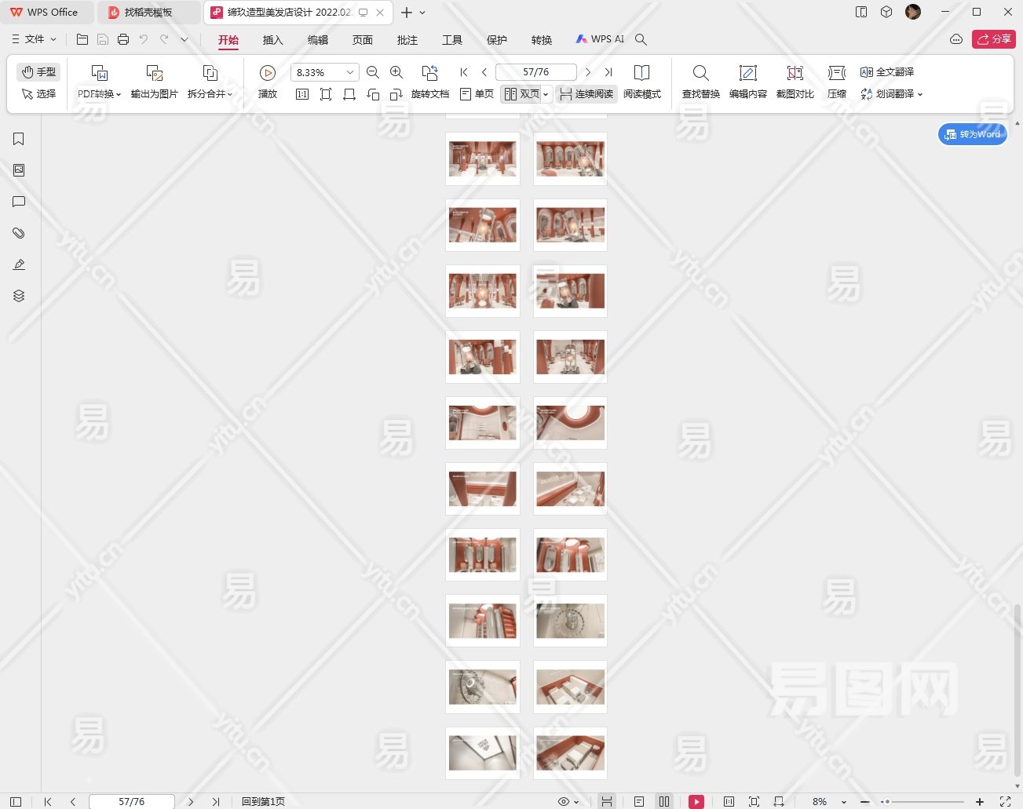This screenshot has height=809, width=1023.
Task: Open the bookmark panel in sidebar
Action: click(19, 139)
